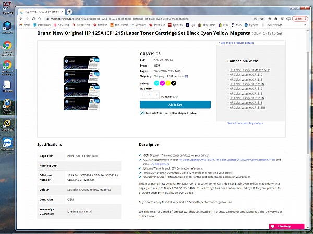Click the yellow colour swatch
The width and height of the screenshot is (313, 234).
(168, 83)
